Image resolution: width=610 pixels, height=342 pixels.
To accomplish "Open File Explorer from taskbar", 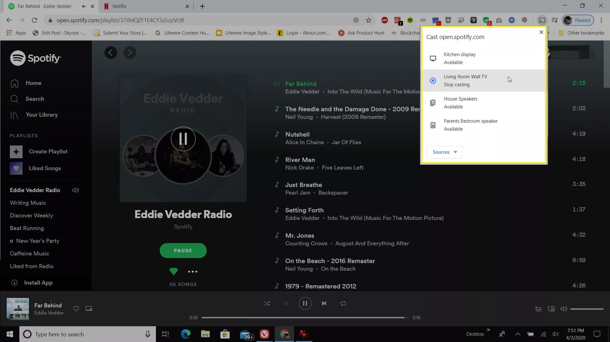I will click(x=205, y=334).
